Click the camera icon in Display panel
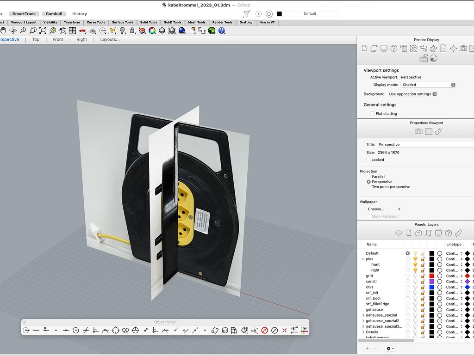 pyautogui.click(x=463, y=48)
